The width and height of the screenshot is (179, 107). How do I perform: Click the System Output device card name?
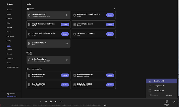pyautogui.click(x=38, y=14)
